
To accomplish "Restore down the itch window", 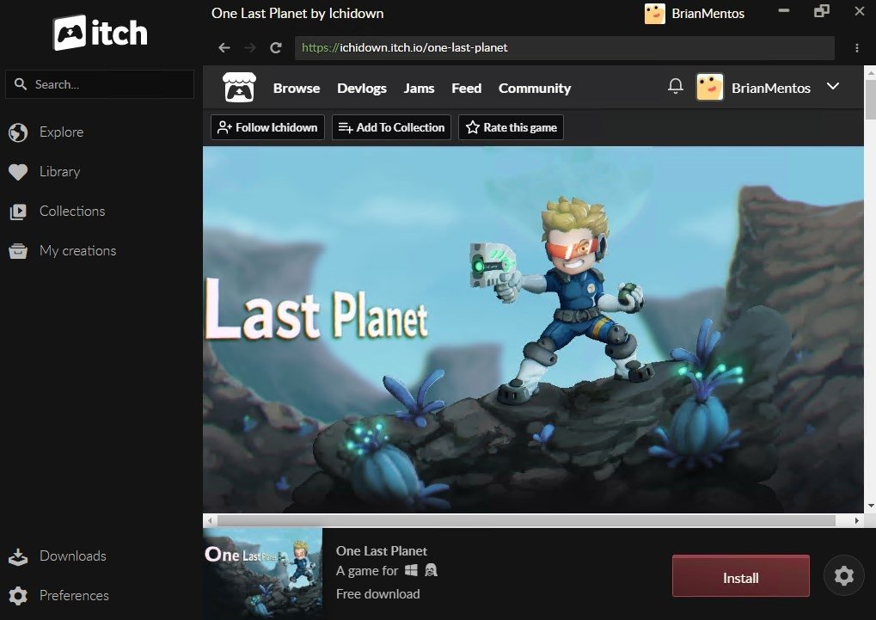I will click(x=821, y=11).
